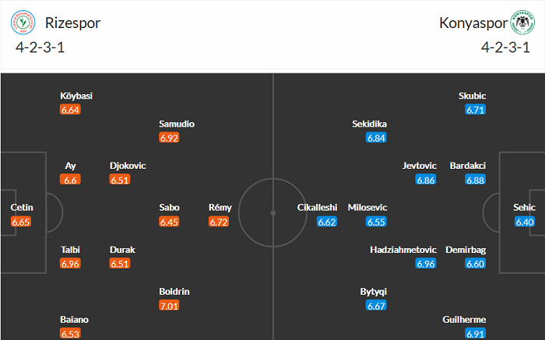Click Samudio's 6.92 rating badge
This screenshot has width=545, height=340.
click(169, 138)
